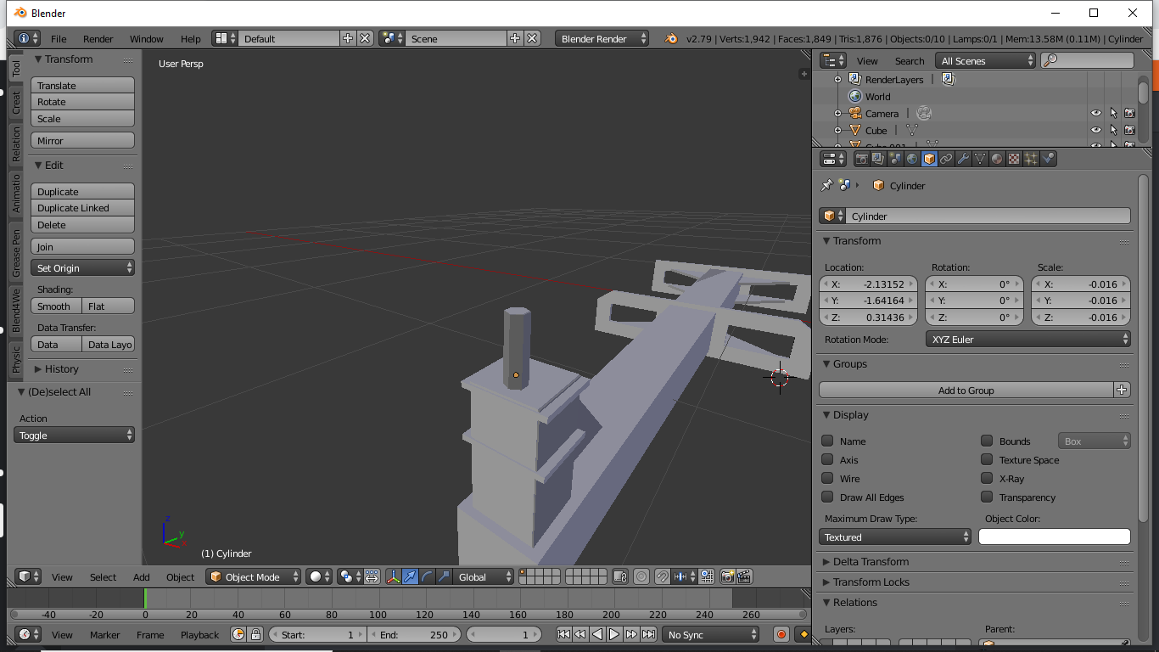Click the Add to Group button
The width and height of the screenshot is (1159, 652).
[x=966, y=390]
